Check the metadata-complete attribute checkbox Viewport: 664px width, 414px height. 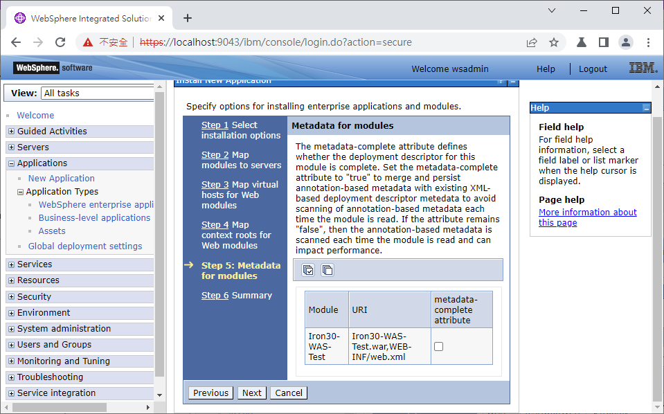[439, 346]
